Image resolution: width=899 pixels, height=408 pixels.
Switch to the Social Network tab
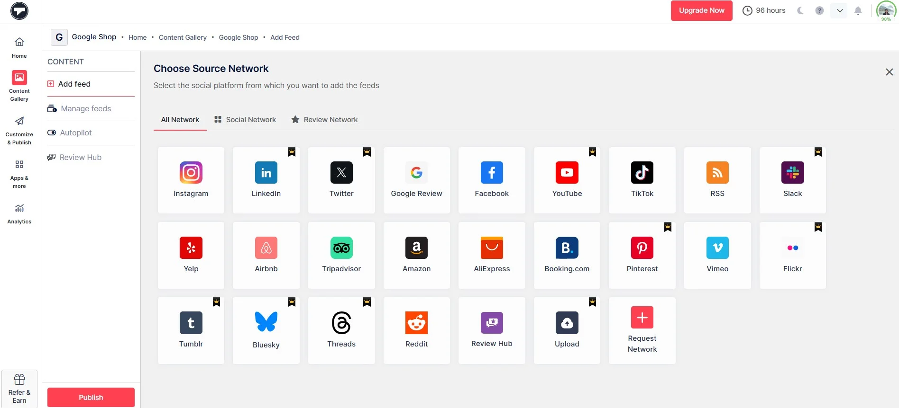pyautogui.click(x=245, y=120)
